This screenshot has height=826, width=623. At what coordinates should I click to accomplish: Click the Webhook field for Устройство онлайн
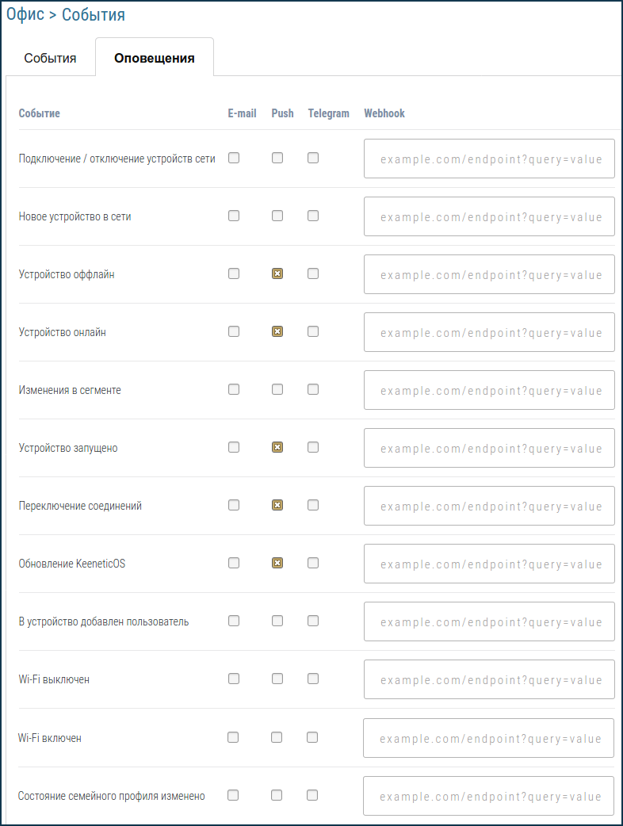[488, 332]
